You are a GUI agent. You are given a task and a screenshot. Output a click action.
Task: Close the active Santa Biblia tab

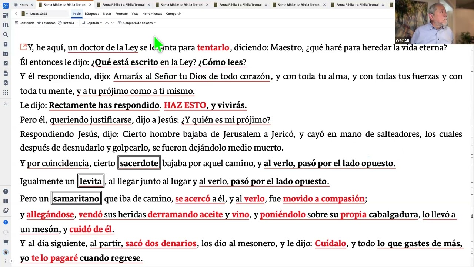pos(90,5)
